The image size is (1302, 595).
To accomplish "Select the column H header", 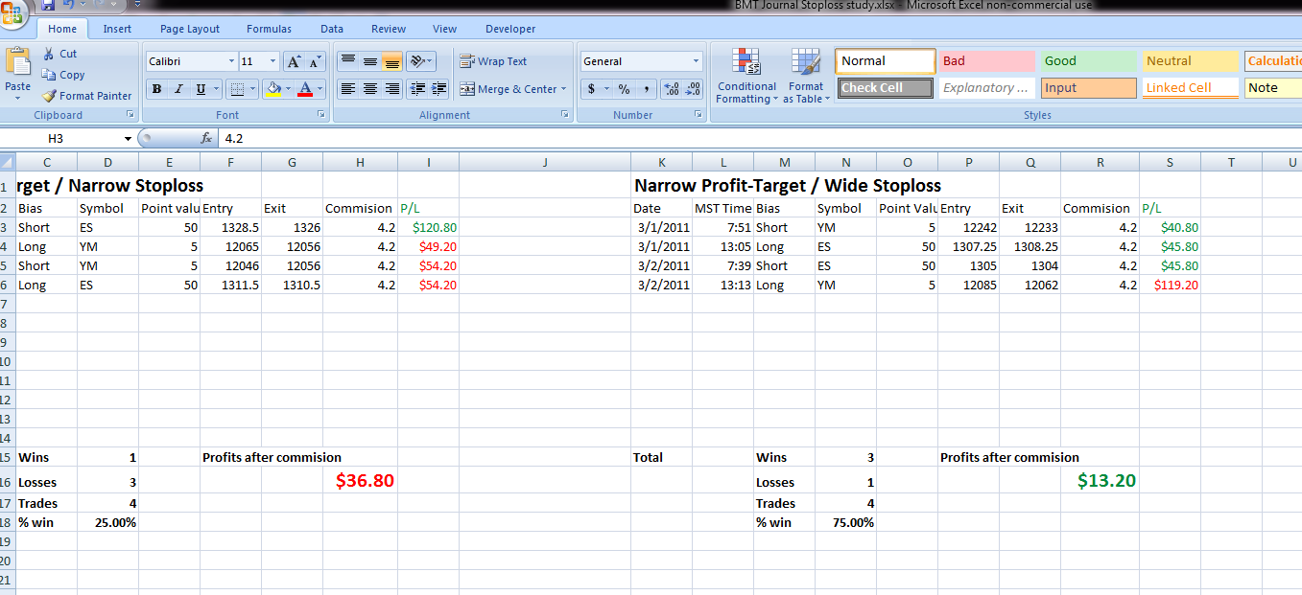I will pyautogui.click(x=360, y=163).
